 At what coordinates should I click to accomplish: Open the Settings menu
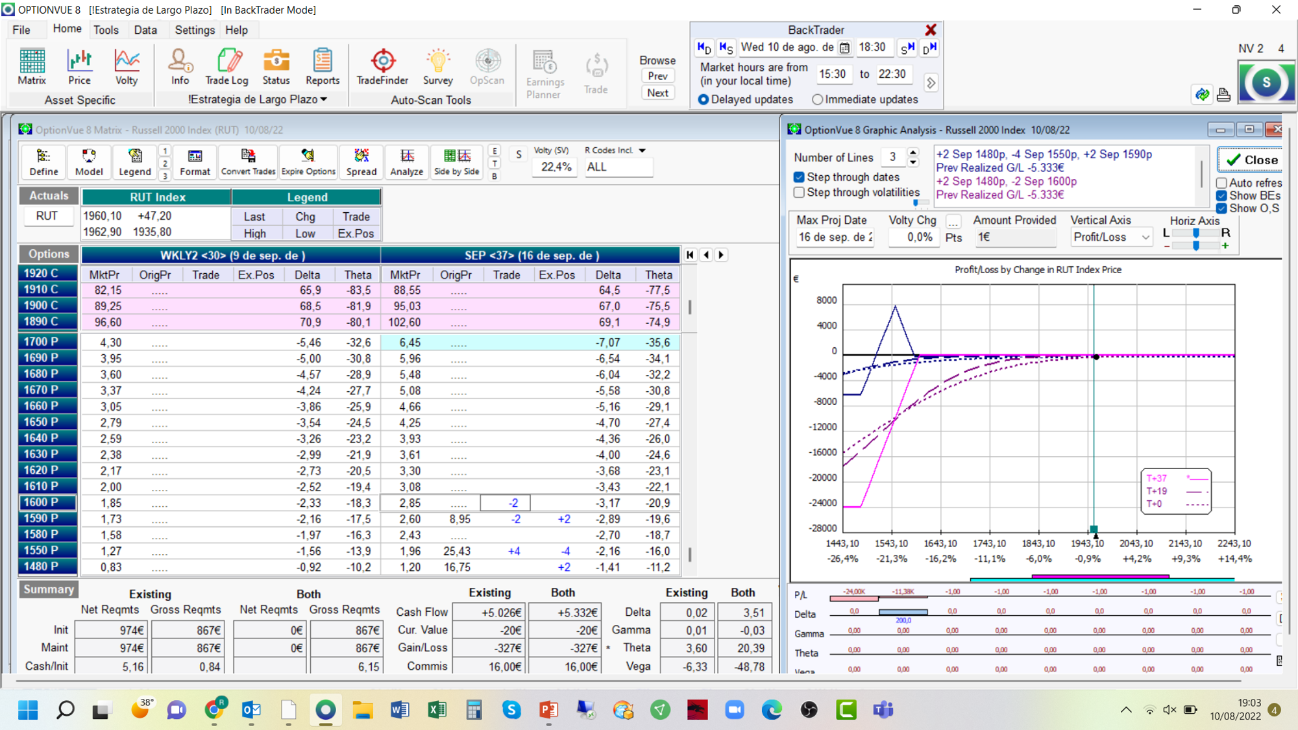tap(194, 30)
